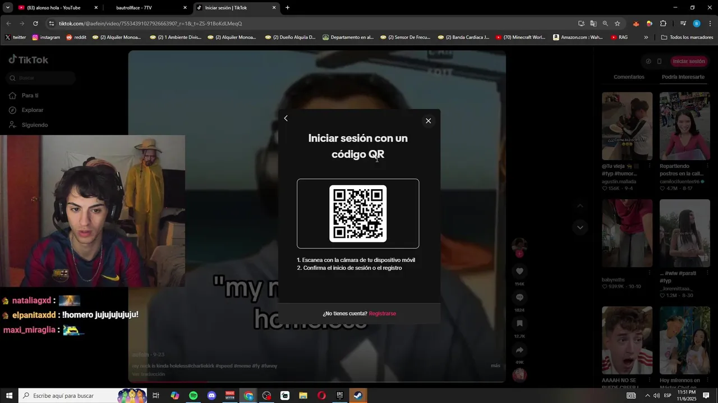This screenshot has width=718, height=403.
Task: Follow creator via the avatar plus button
Action: click(x=519, y=254)
